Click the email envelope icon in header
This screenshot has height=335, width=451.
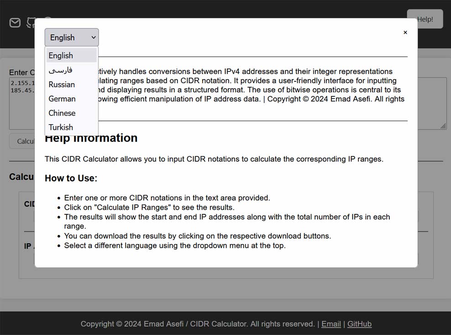coord(15,23)
